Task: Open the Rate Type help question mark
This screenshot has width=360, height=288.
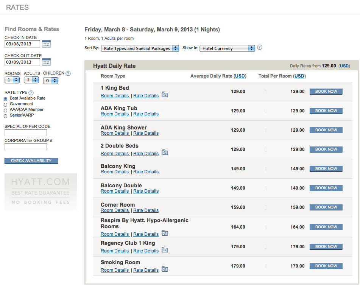Action: point(31,93)
